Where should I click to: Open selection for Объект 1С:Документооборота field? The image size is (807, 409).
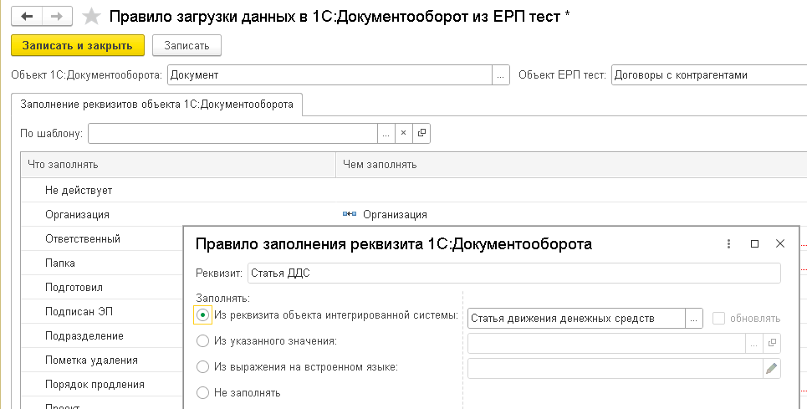[500, 75]
